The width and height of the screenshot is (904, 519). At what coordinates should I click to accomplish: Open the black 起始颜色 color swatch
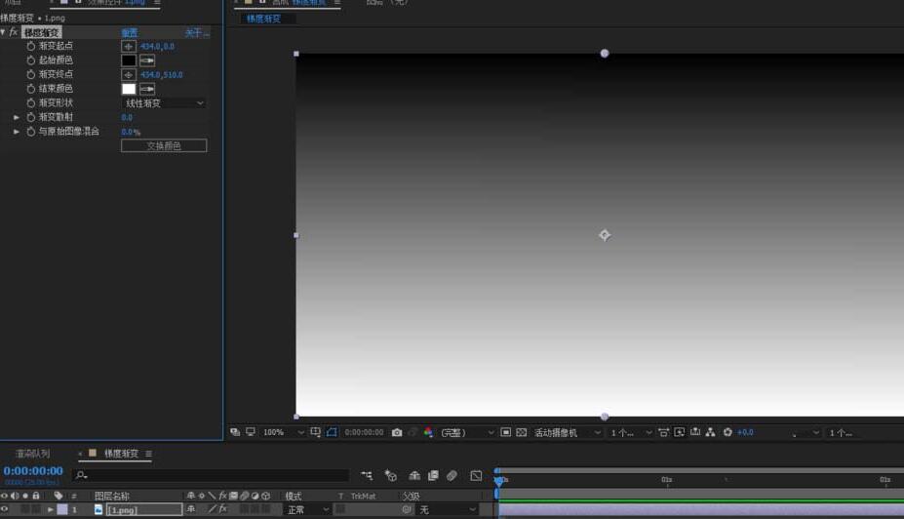[x=129, y=60]
